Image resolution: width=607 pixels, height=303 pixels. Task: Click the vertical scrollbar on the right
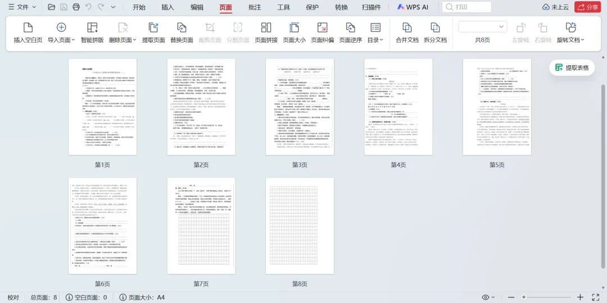tap(603, 176)
